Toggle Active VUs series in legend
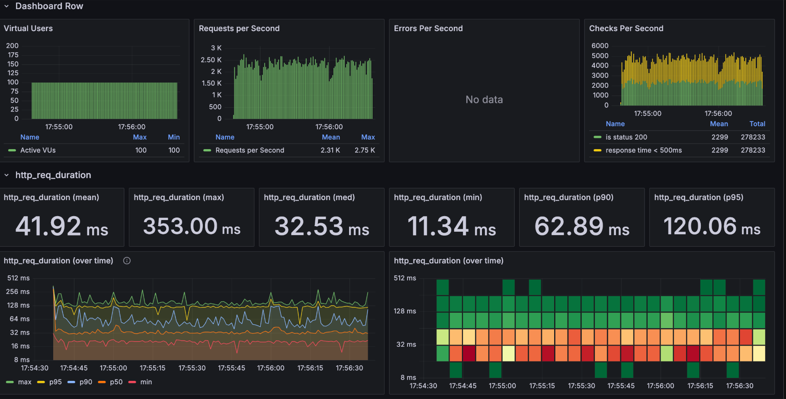The width and height of the screenshot is (786, 399). coord(38,150)
